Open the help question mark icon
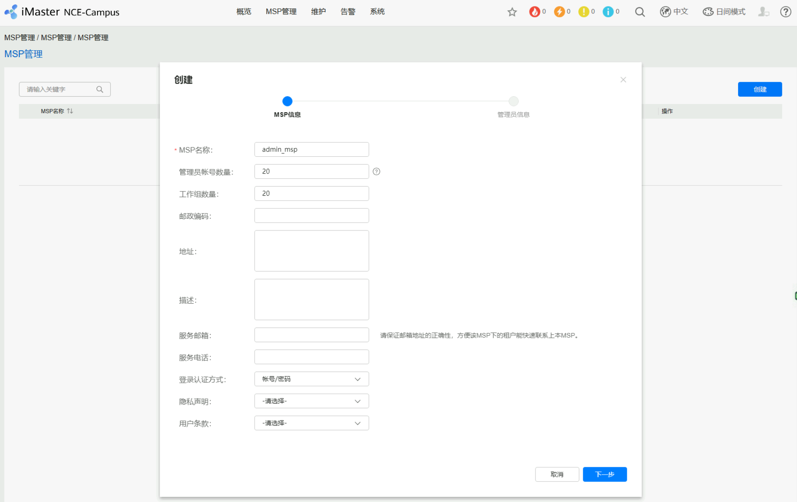797x502 pixels. 785,12
